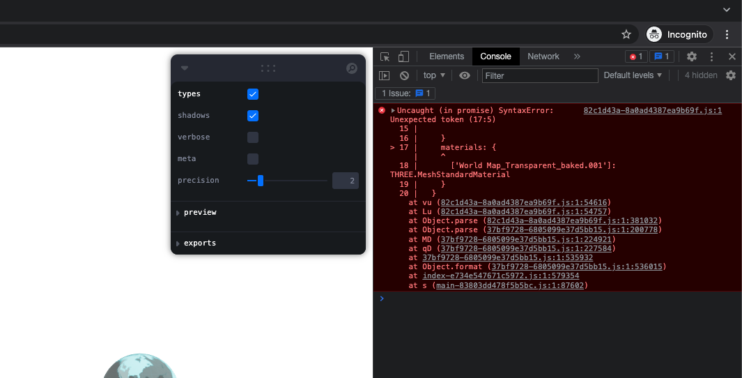This screenshot has width=742, height=378.
Task: Click 'THREE.MeshStandardMaterial' text in error
Action: tap(450, 175)
